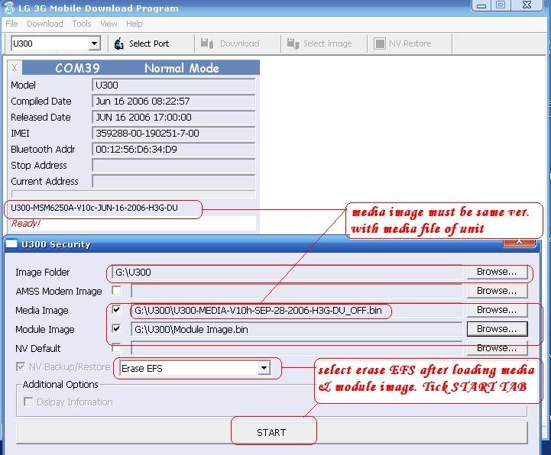Click the Module Image path field

tap(297, 329)
